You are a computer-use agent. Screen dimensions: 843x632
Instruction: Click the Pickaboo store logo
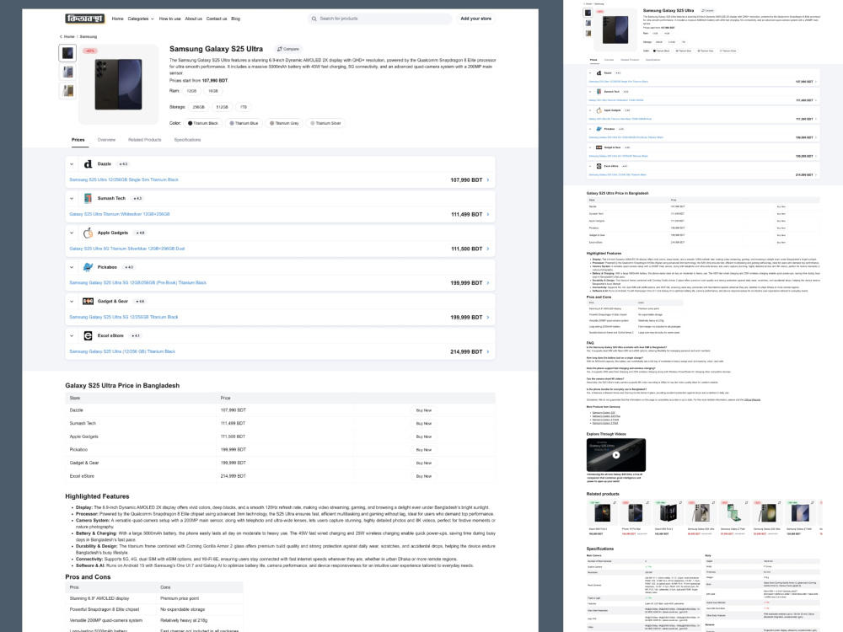89,267
